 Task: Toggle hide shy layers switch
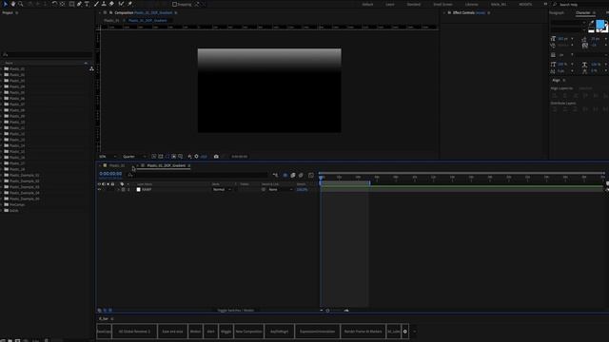click(x=285, y=175)
